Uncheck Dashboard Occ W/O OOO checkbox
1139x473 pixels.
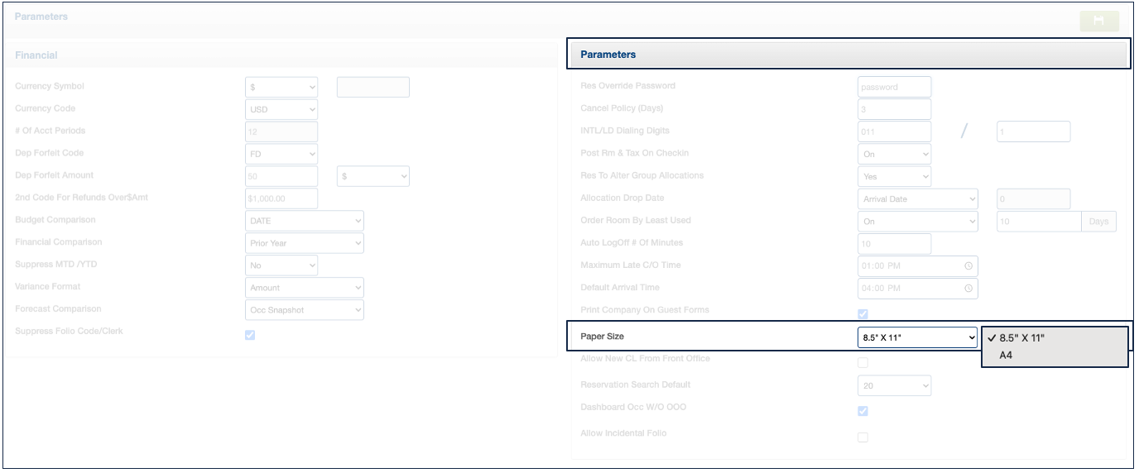tap(863, 411)
